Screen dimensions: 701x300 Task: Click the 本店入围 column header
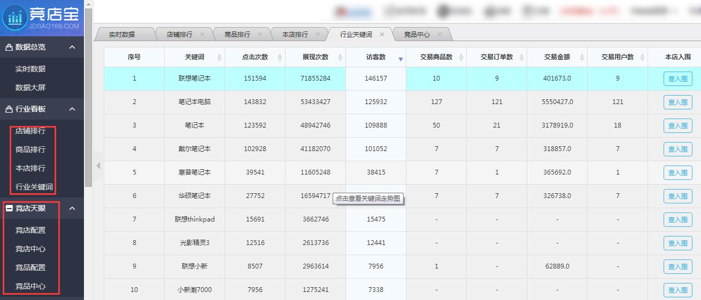coord(678,57)
